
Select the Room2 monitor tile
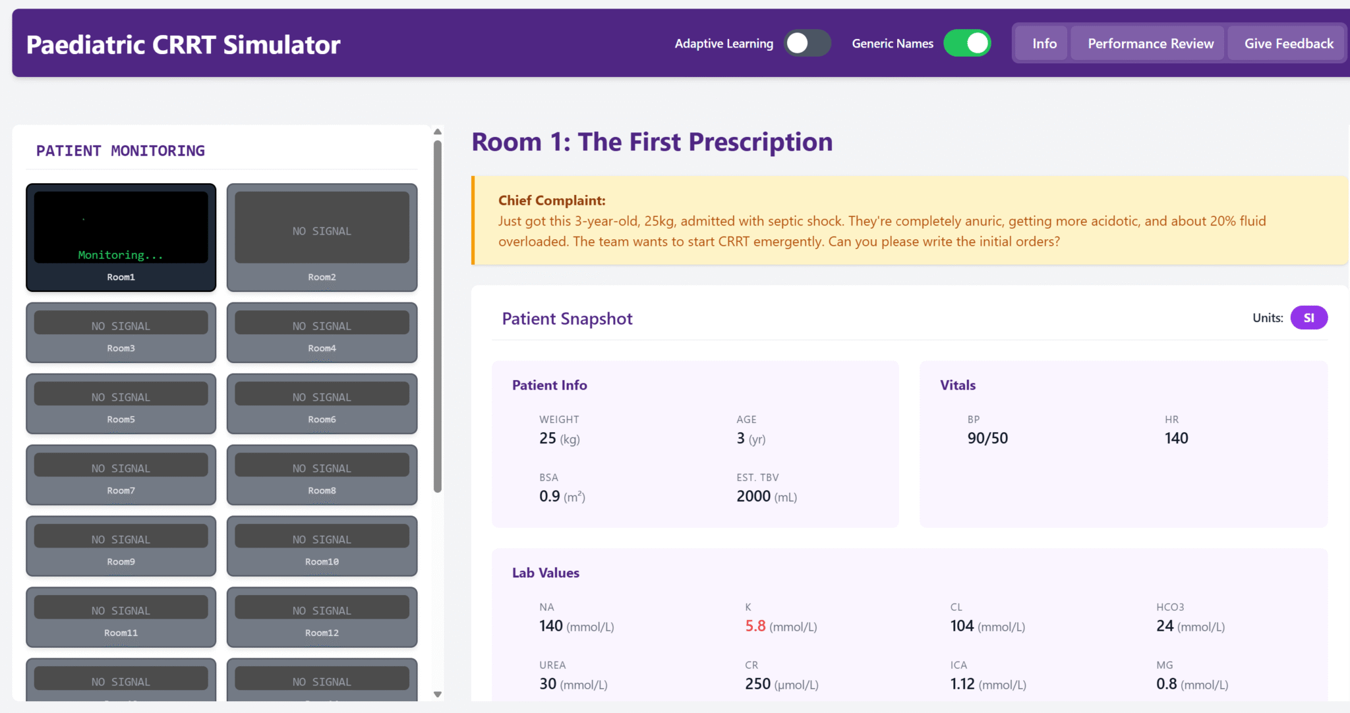[322, 237]
